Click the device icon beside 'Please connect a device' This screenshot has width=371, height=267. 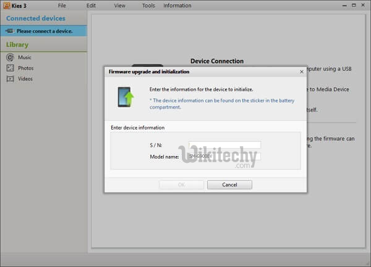pos(10,31)
